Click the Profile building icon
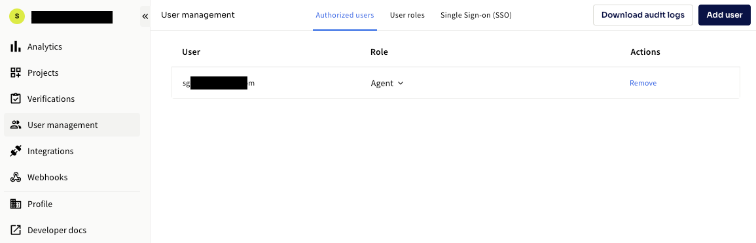The width and height of the screenshot is (756, 243). coord(16,204)
